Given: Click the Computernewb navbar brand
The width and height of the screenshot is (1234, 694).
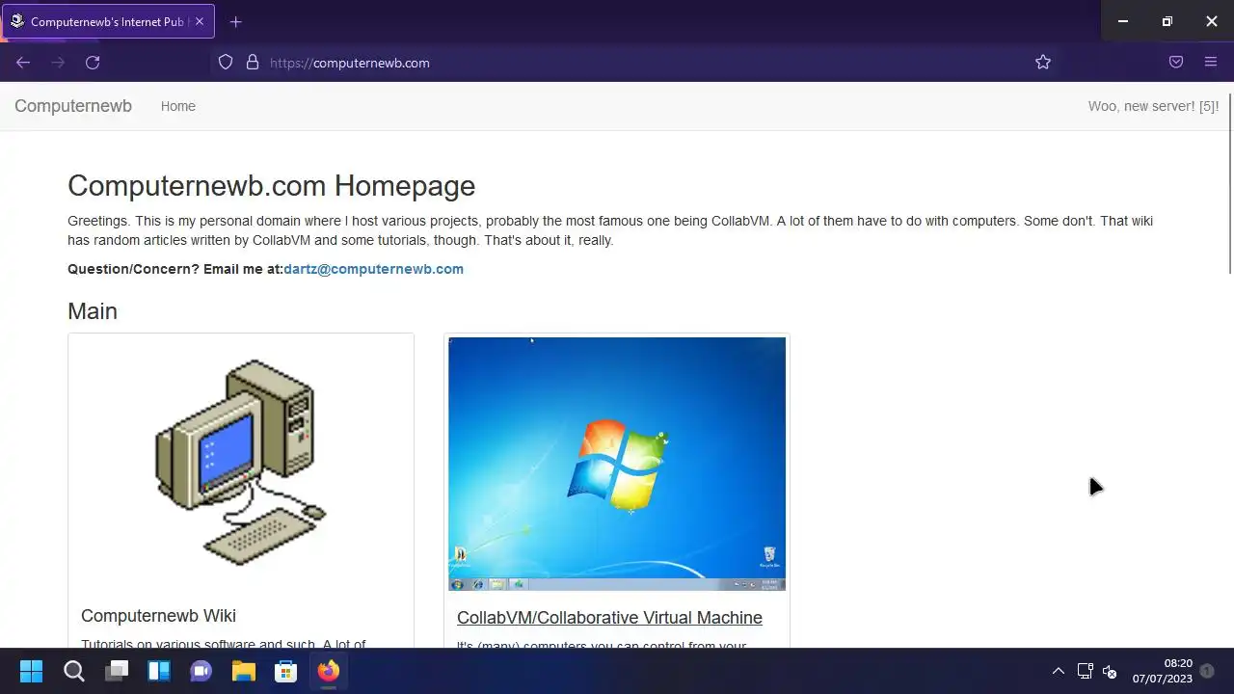Looking at the screenshot, I should (x=73, y=106).
